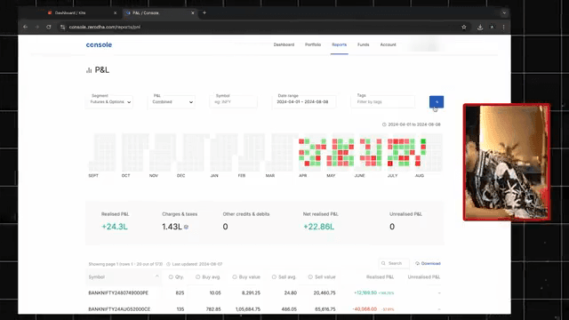Image resolution: width=569 pixels, height=320 pixels.
Task: Open the Funds nav item
Action: point(364,44)
